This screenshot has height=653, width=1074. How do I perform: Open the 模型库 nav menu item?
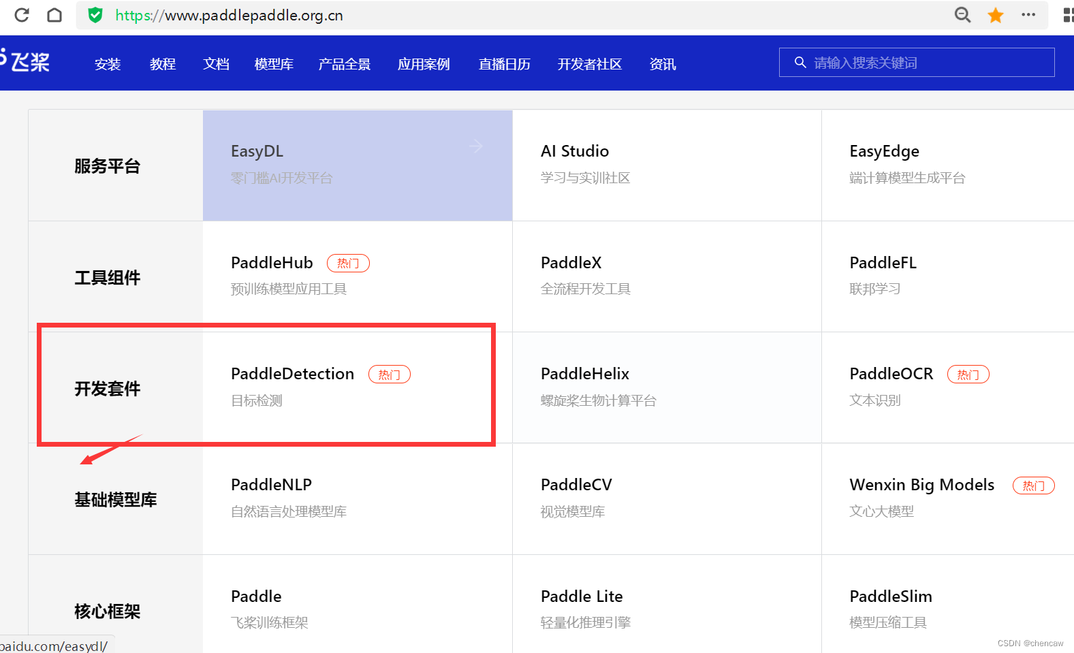coord(274,64)
